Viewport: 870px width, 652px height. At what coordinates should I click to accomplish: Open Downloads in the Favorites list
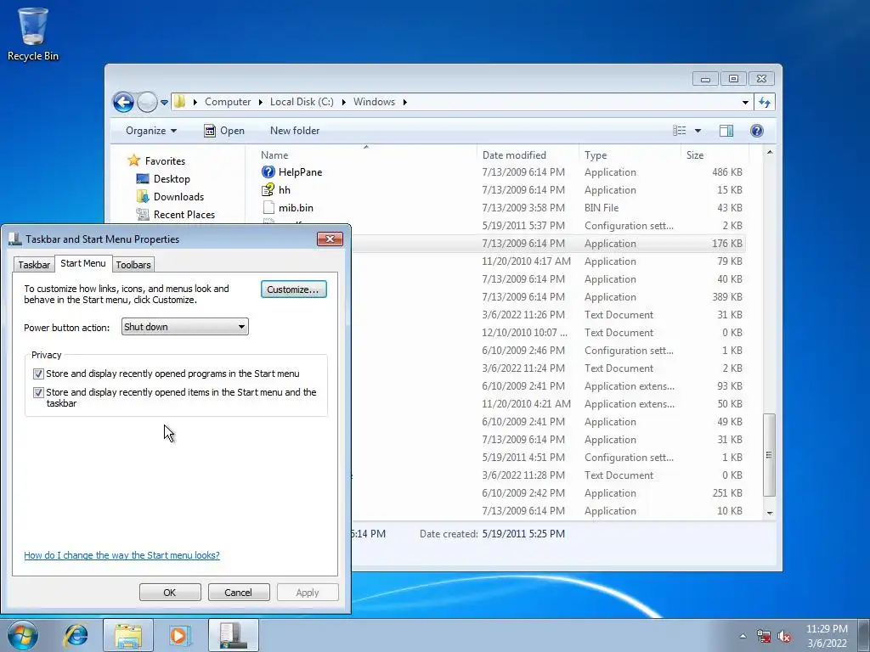coord(178,197)
